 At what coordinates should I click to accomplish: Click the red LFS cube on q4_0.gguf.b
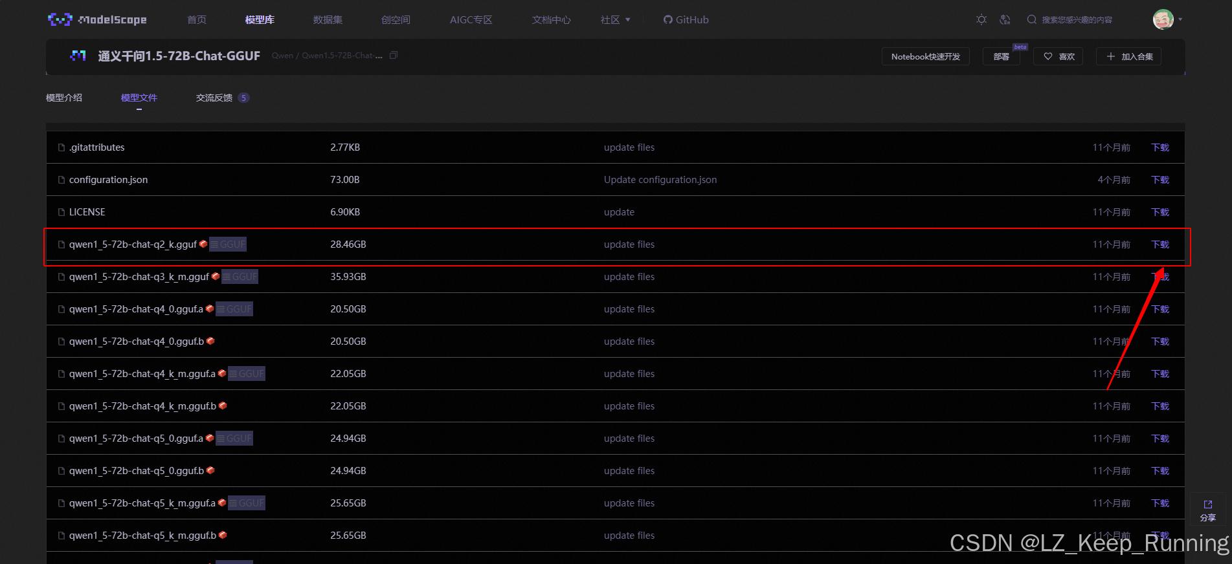(210, 341)
